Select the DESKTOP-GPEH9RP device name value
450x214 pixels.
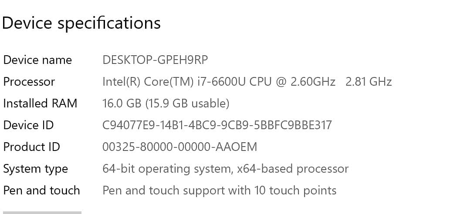pos(158,60)
